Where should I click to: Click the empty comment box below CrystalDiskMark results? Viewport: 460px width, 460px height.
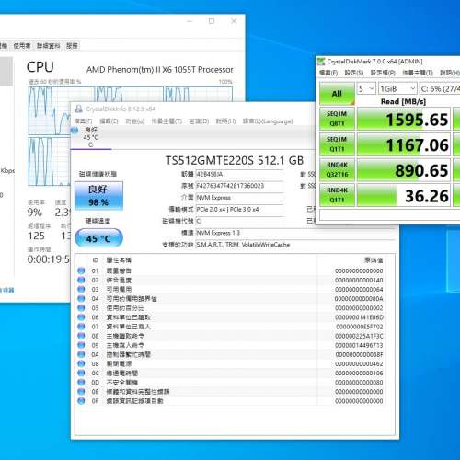[390, 215]
